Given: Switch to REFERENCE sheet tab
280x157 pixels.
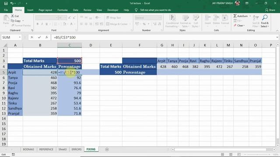Looking at the screenshot, I should point(46,149).
